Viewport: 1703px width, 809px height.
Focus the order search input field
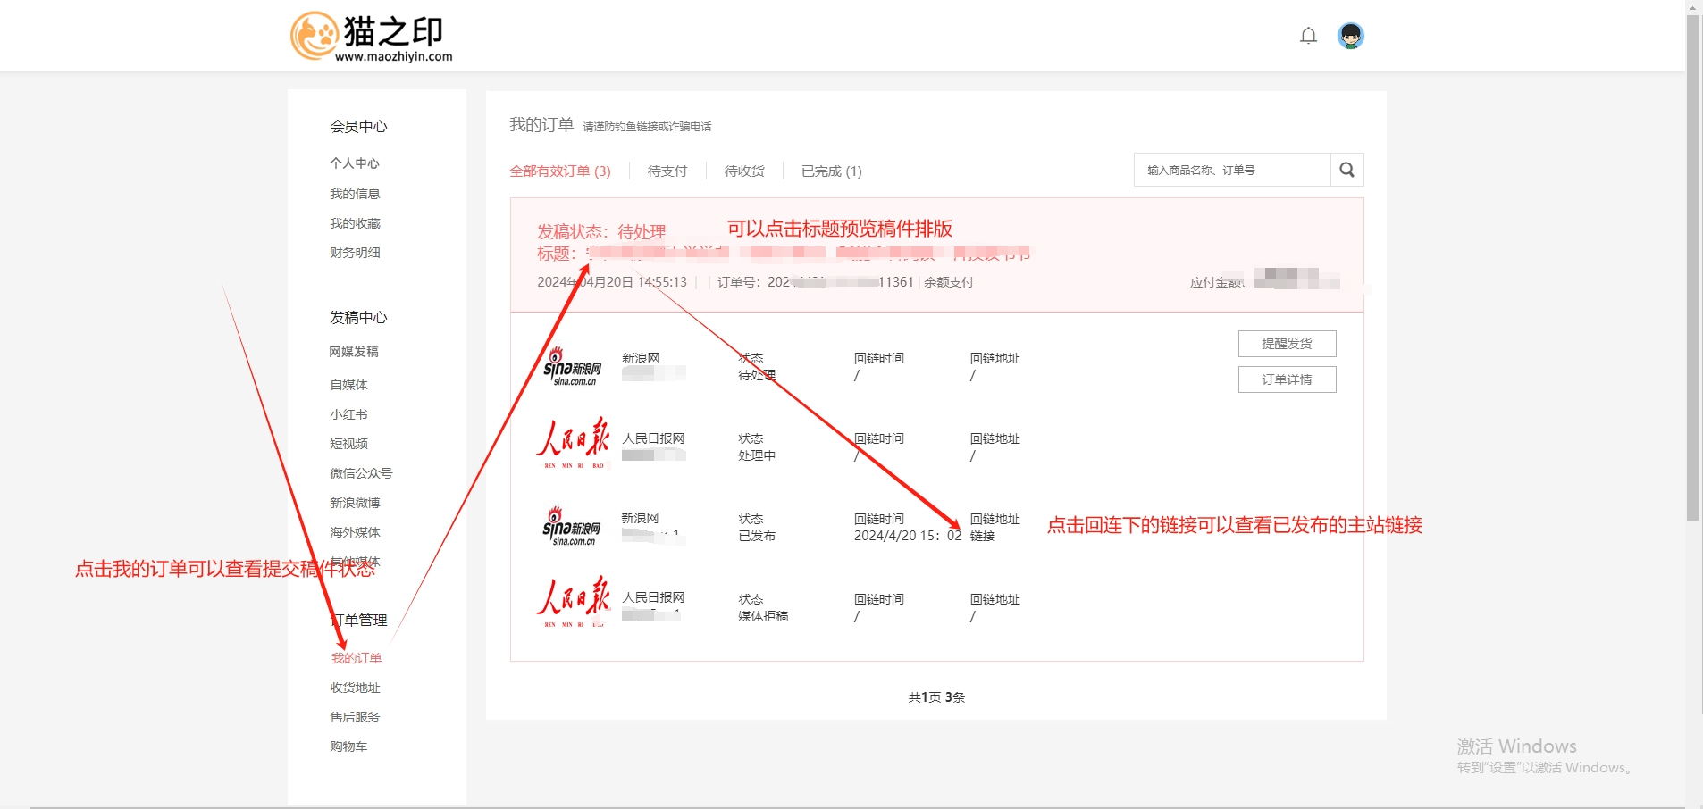tap(1232, 170)
